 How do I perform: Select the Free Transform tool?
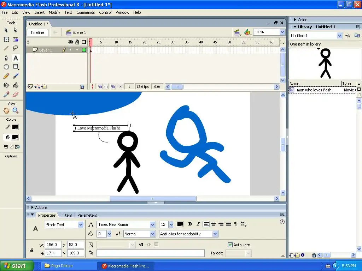pyautogui.click(x=6, y=39)
